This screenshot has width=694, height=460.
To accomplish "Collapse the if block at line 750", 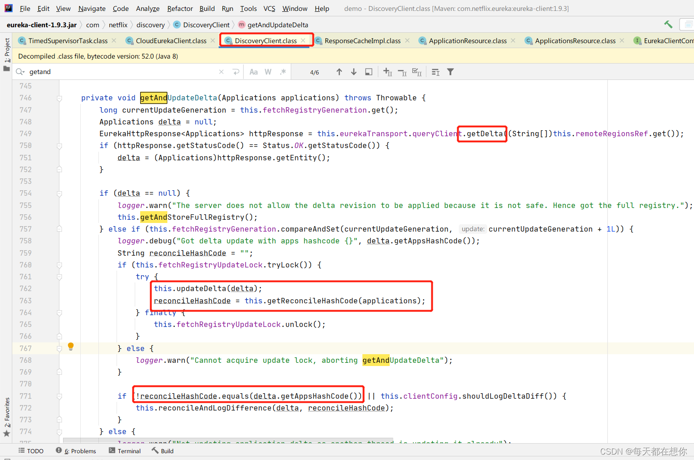I will click(x=59, y=146).
